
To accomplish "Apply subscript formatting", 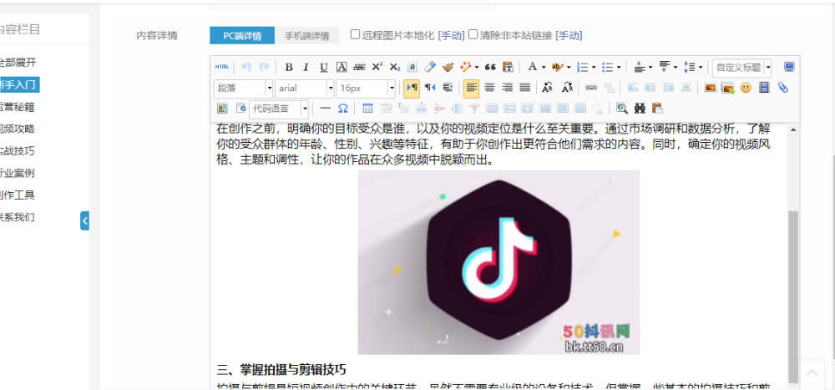I will (395, 67).
